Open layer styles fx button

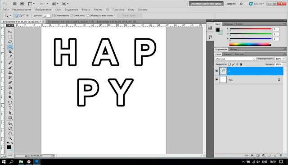pyautogui.click(x=252, y=156)
